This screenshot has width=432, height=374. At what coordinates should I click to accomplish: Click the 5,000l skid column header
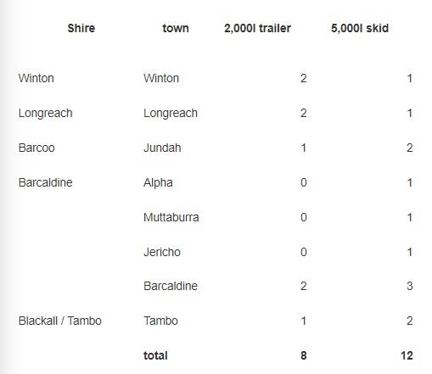360,28
